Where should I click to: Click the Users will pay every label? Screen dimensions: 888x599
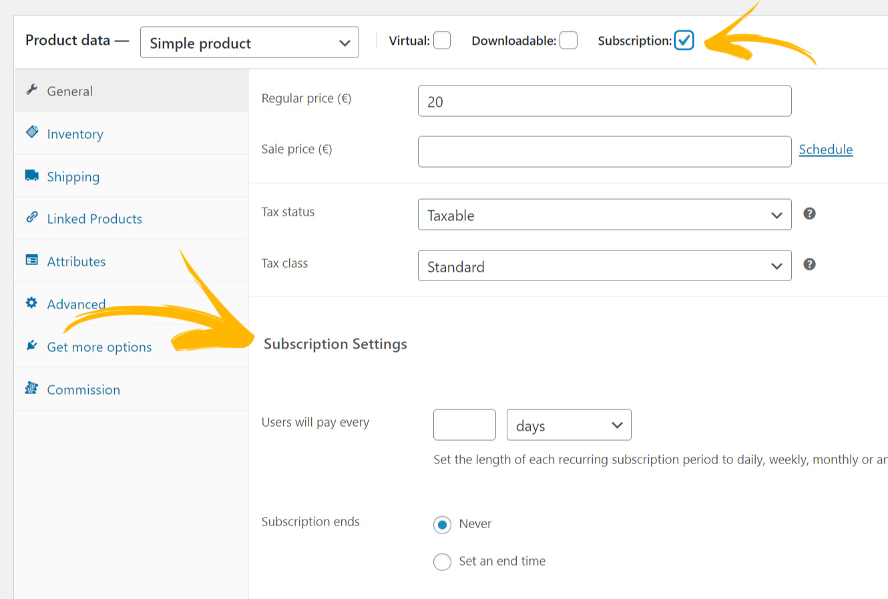click(315, 423)
